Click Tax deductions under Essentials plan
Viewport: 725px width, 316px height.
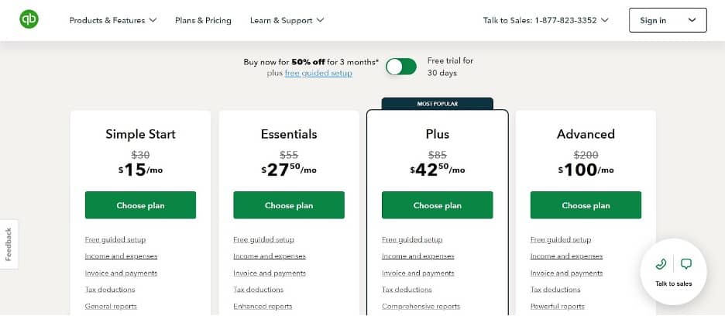(x=258, y=290)
